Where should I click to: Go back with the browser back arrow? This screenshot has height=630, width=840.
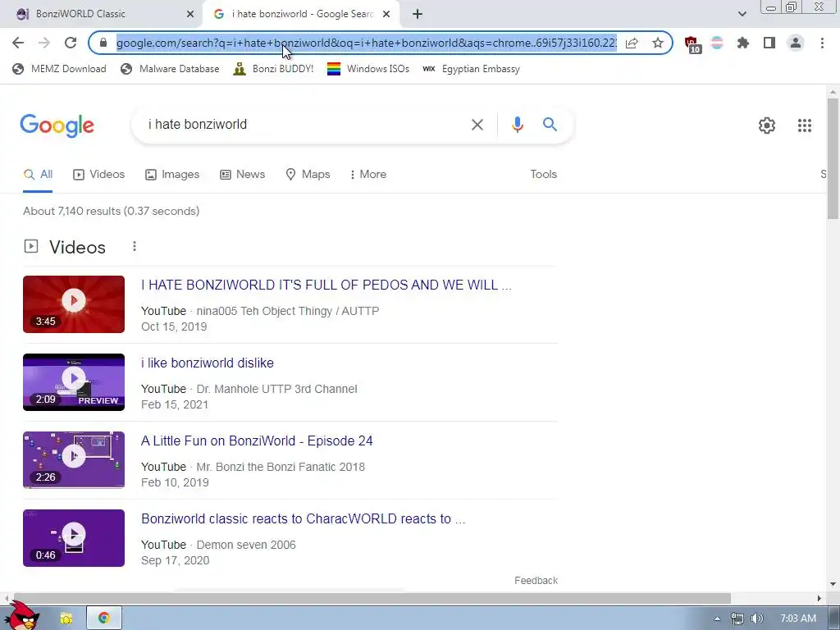pyautogui.click(x=18, y=43)
